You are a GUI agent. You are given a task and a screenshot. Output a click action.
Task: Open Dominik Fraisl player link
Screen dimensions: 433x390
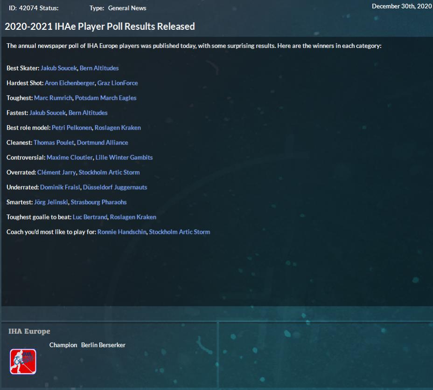click(x=60, y=187)
